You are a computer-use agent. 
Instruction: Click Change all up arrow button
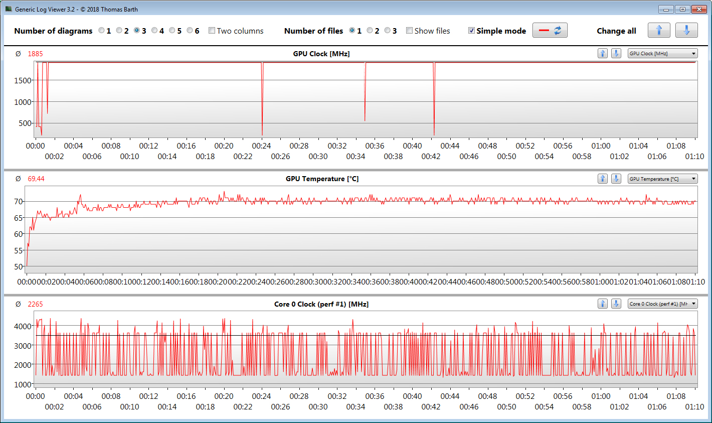click(x=659, y=31)
